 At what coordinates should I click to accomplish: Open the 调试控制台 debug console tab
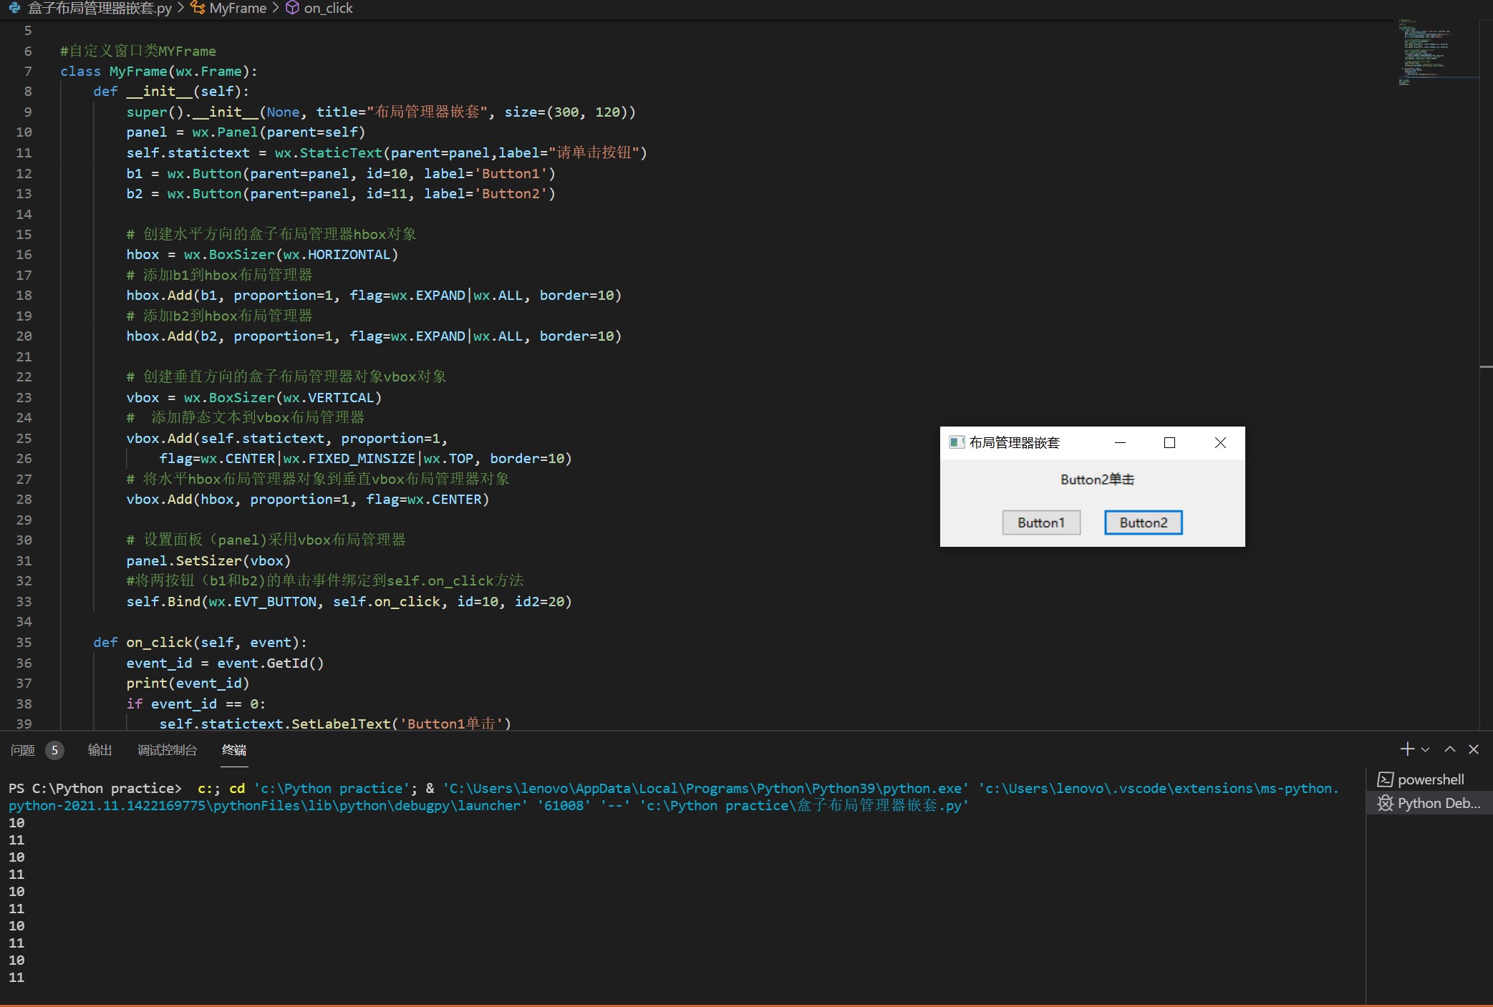point(167,750)
